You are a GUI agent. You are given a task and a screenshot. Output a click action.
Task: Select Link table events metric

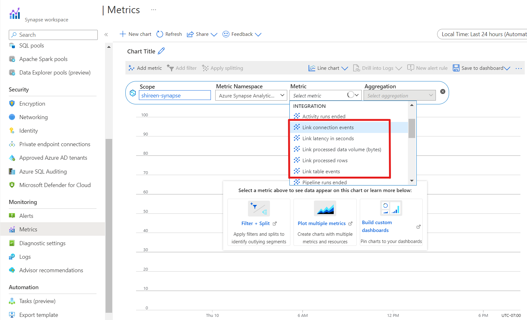click(x=349, y=171)
